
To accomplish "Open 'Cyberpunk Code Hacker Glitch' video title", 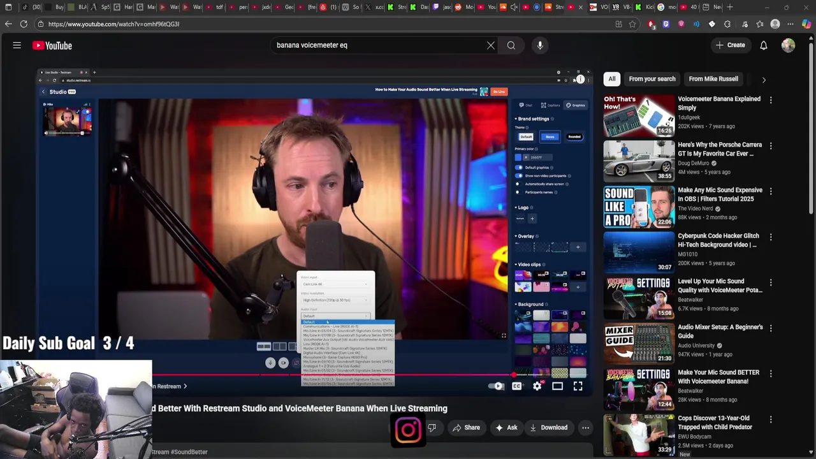I will tap(718, 240).
